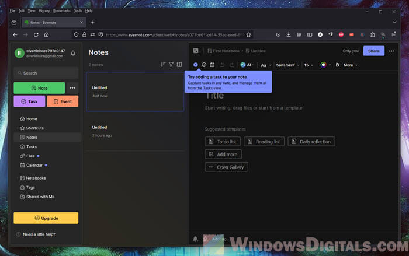The image size is (409, 256).
Task: Open the Aa text style dropdown
Action: click(x=266, y=65)
